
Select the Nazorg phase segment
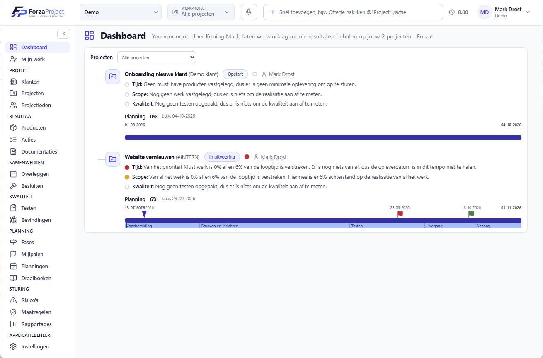coord(498,226)
